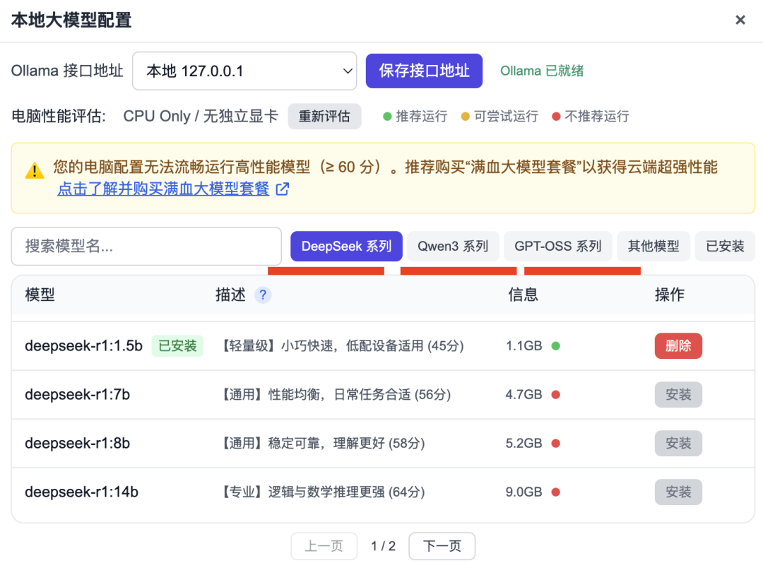Click the 模型 column header
This screenshot has width=763, height=563.
pos(40,295)
